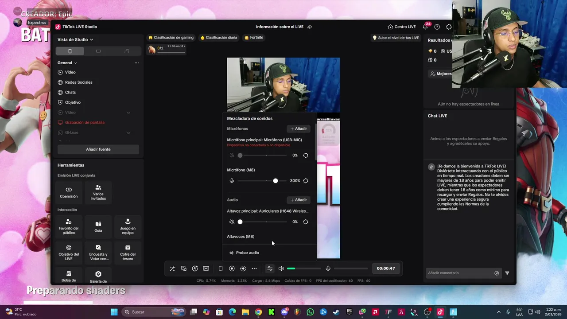Click the Fortnite category tag
The width and height of the screenshot is (567, 319).
[x=254, y=38]
